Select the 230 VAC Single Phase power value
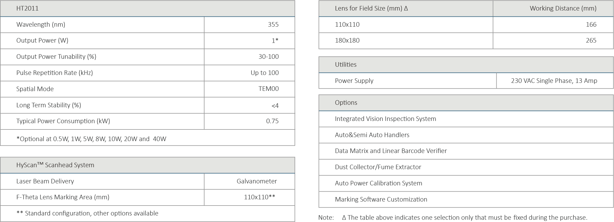Viewport: 614px width, 222px height. click(x=554, y=81)
